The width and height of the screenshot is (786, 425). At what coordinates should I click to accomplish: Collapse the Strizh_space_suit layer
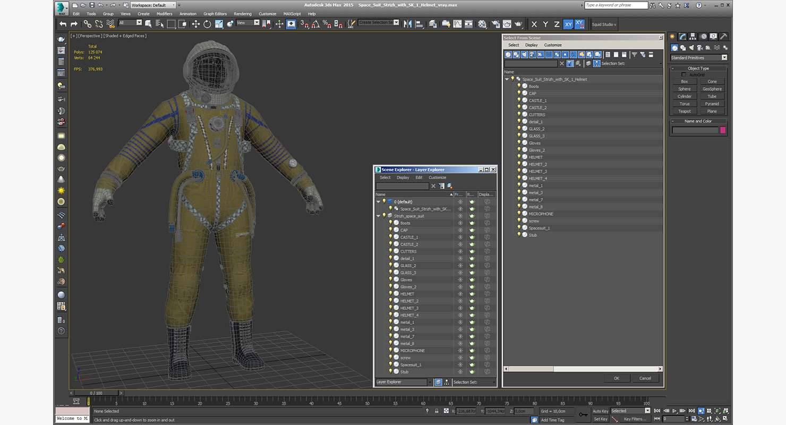tap(378, 216)
